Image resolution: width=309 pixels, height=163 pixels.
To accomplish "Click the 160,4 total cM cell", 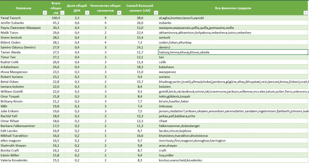I will click(x=56, y=18).
